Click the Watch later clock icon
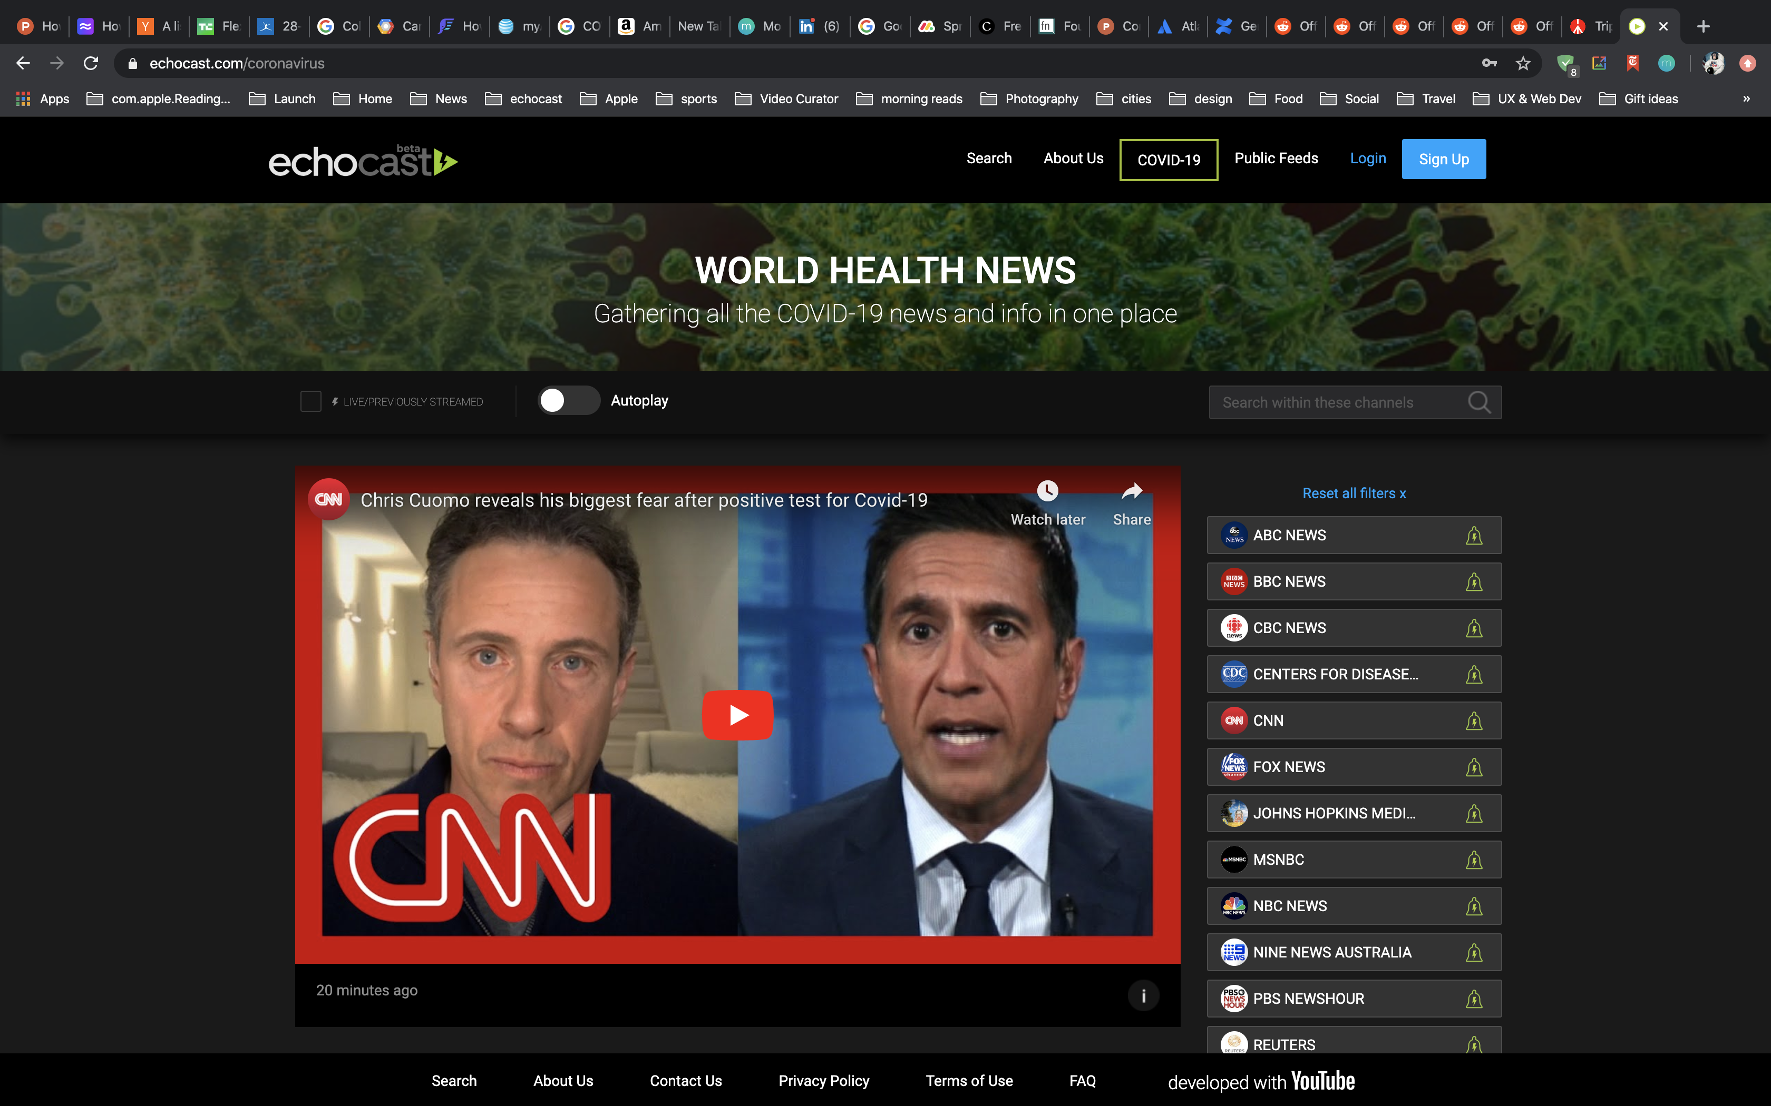Image resolution: width=1771 pixels, height=1106 pixels. click(1047, 491)
